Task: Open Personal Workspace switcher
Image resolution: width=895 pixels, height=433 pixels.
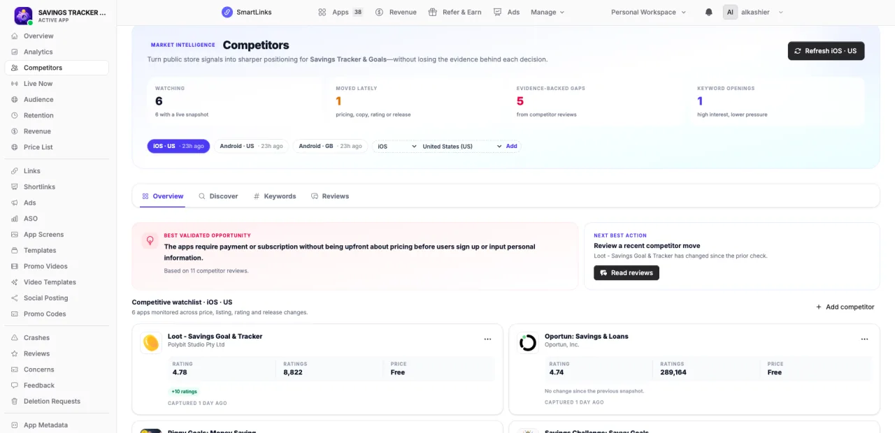Action: pyautogui.click(x=648, y=12)
